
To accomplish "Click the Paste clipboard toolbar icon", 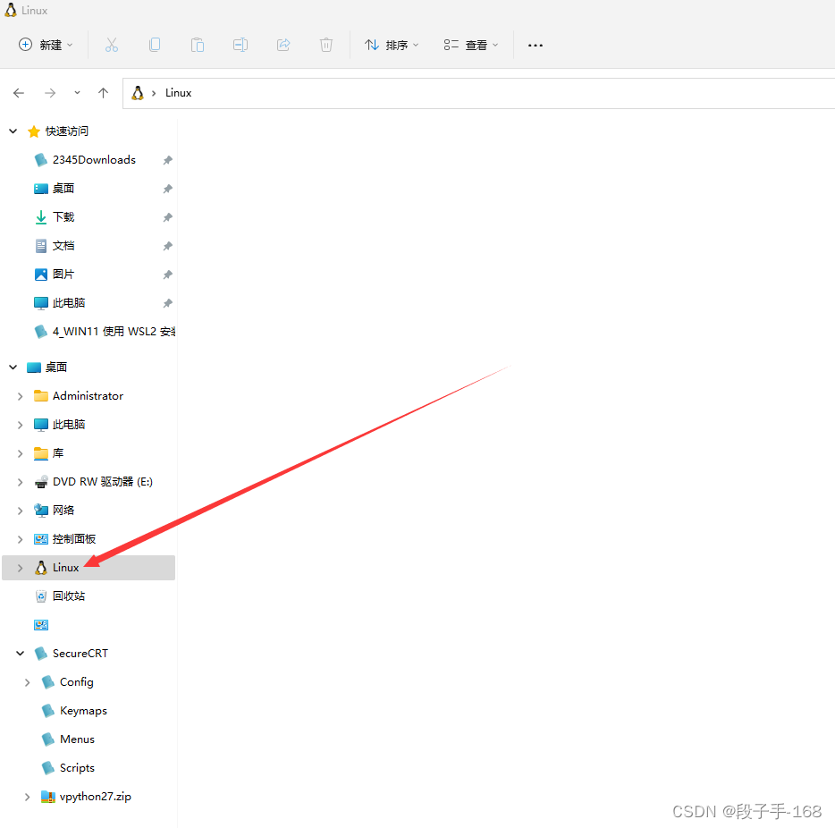I will (x=198, y=45).
